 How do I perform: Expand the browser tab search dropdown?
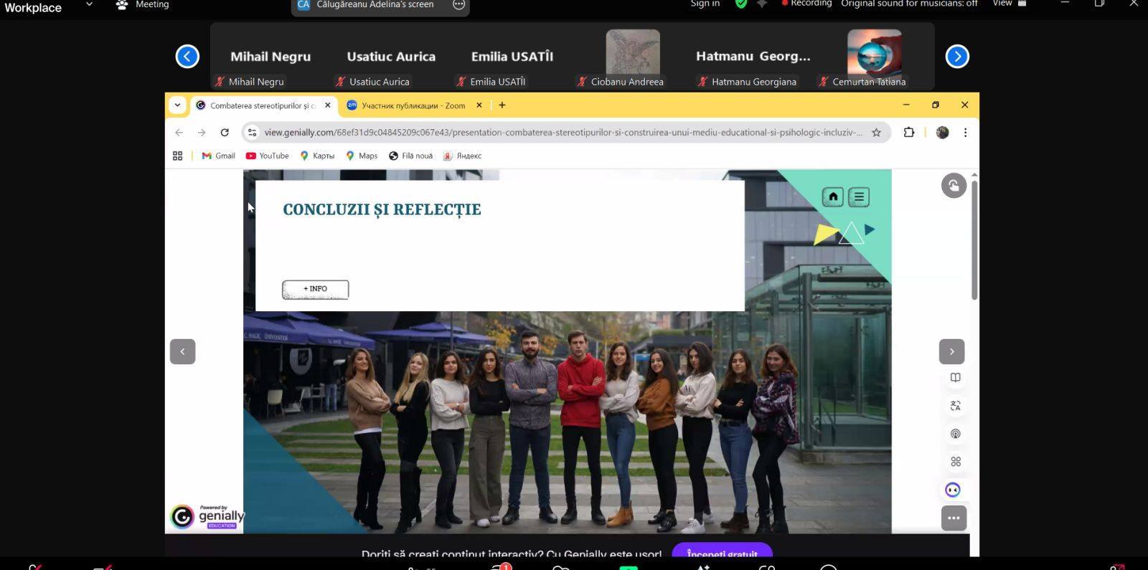(177, 105)
